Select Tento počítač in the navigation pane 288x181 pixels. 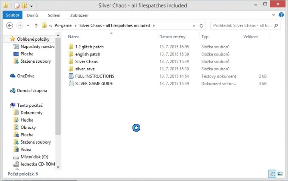[x=30, y=105]
